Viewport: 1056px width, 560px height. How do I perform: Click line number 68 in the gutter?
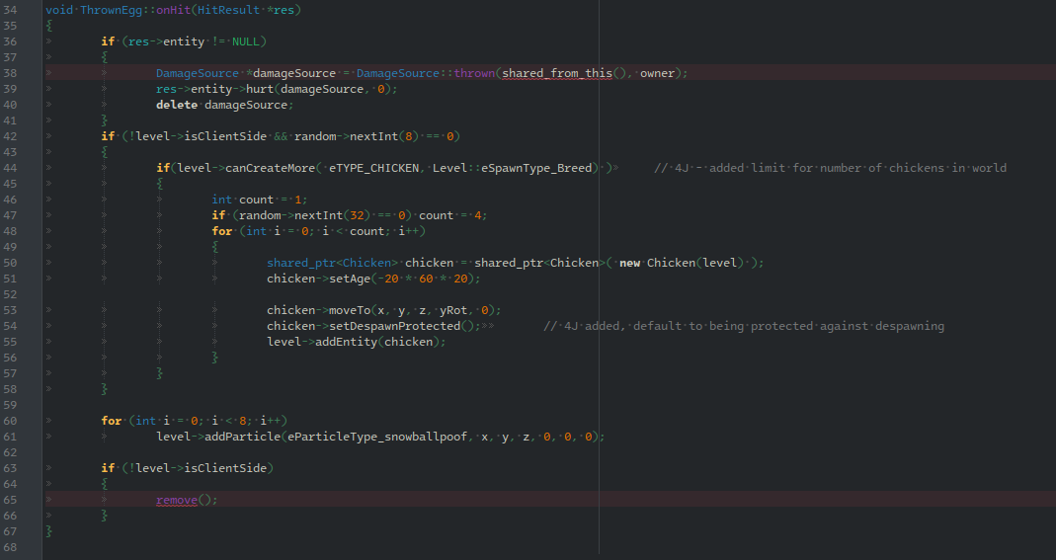[x=10, y=548]
